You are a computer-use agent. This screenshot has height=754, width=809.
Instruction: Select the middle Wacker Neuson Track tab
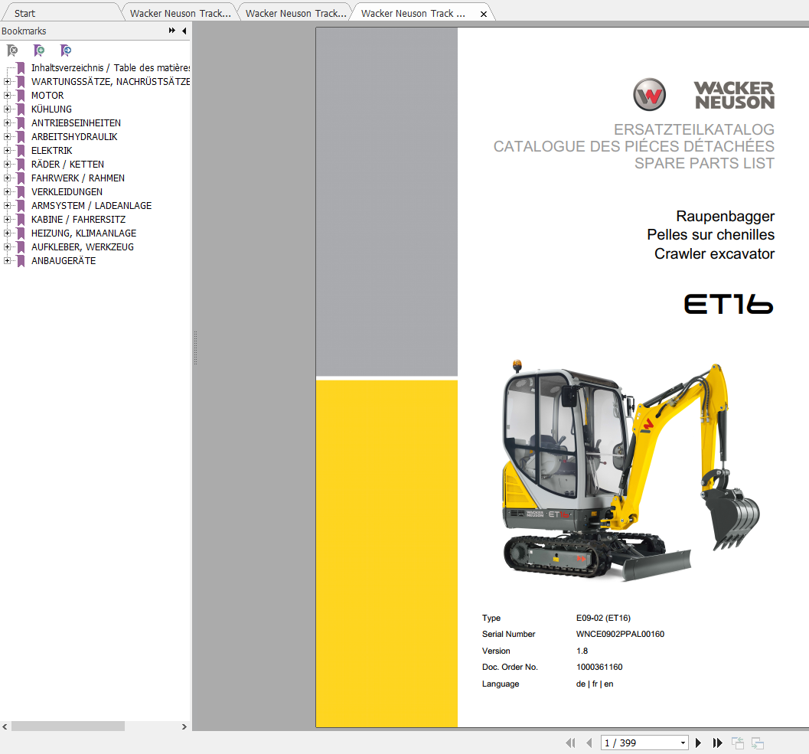click(295, 12)
